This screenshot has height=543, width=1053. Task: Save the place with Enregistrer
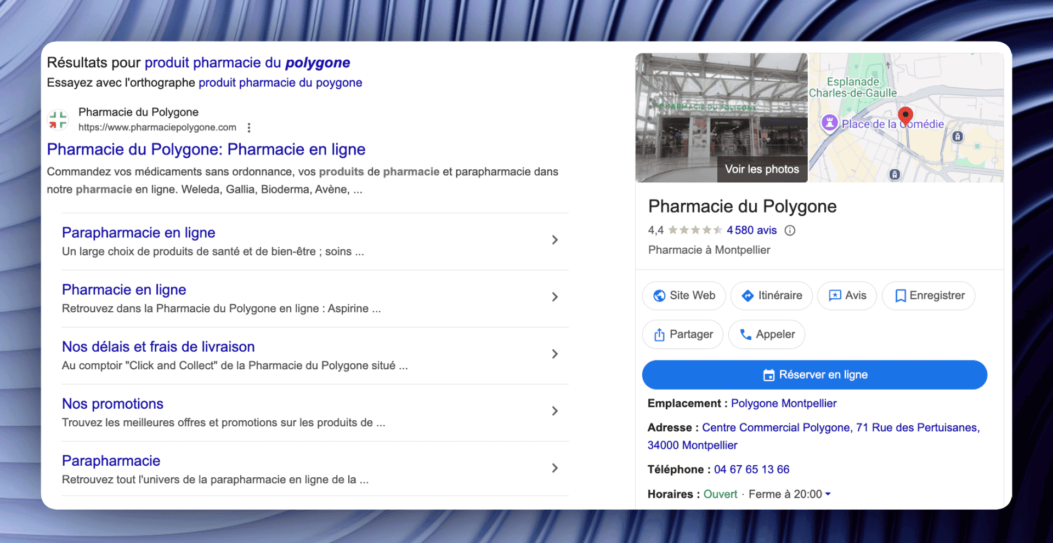(929, 296)
